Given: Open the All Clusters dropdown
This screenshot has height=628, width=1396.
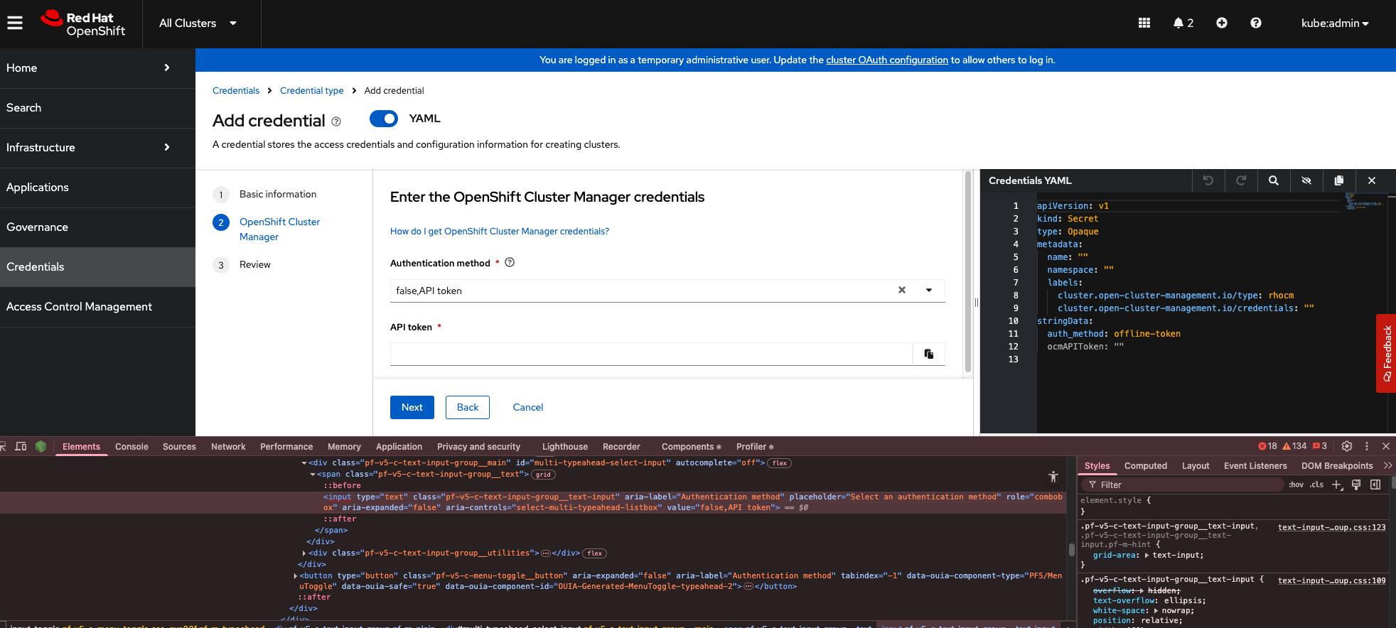Looking at the screenshot, I should pos(198,23).
